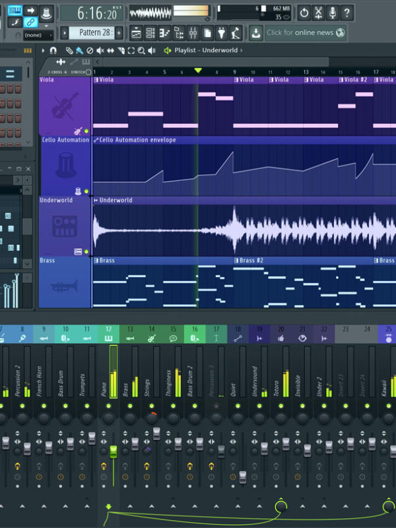Mute the Viola track with green light

tap(86, 131)
